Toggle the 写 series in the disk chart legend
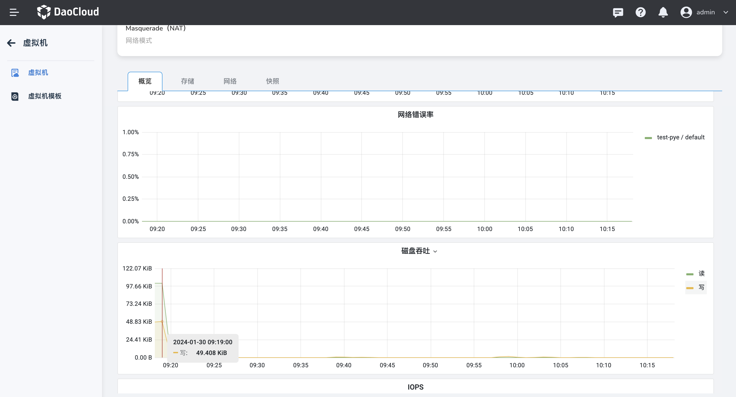 pyautogui.click(x=701, y=287)
